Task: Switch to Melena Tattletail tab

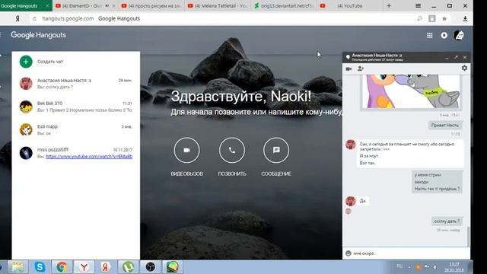Action: point(218,5)
